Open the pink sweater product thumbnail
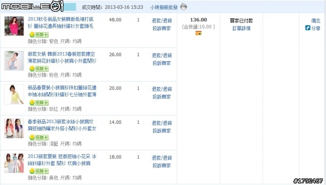The width and height of the screenshot is (326, 185). click(x=14, y=26)
